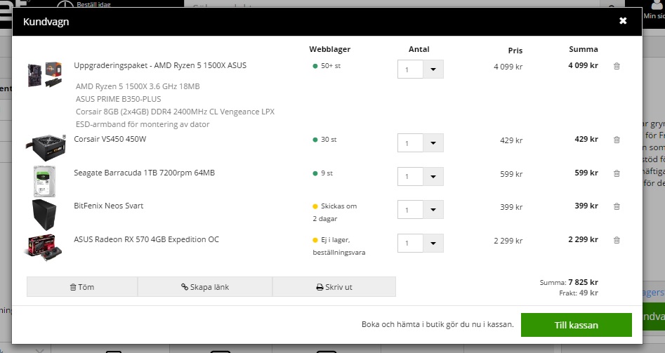Image resolution: width=665 pixels, height=353 pixels.
Task: Open quantity dropdown for ASUS Radeon RX 570
Action: click(433, 244)
